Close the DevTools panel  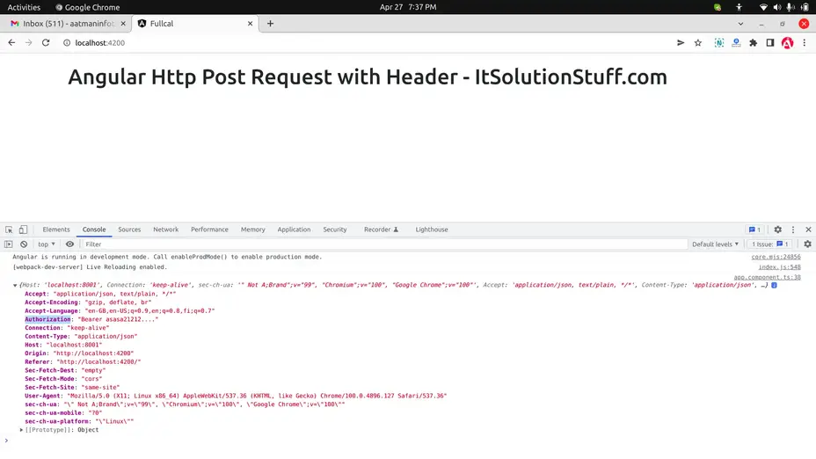click(808, 229)
